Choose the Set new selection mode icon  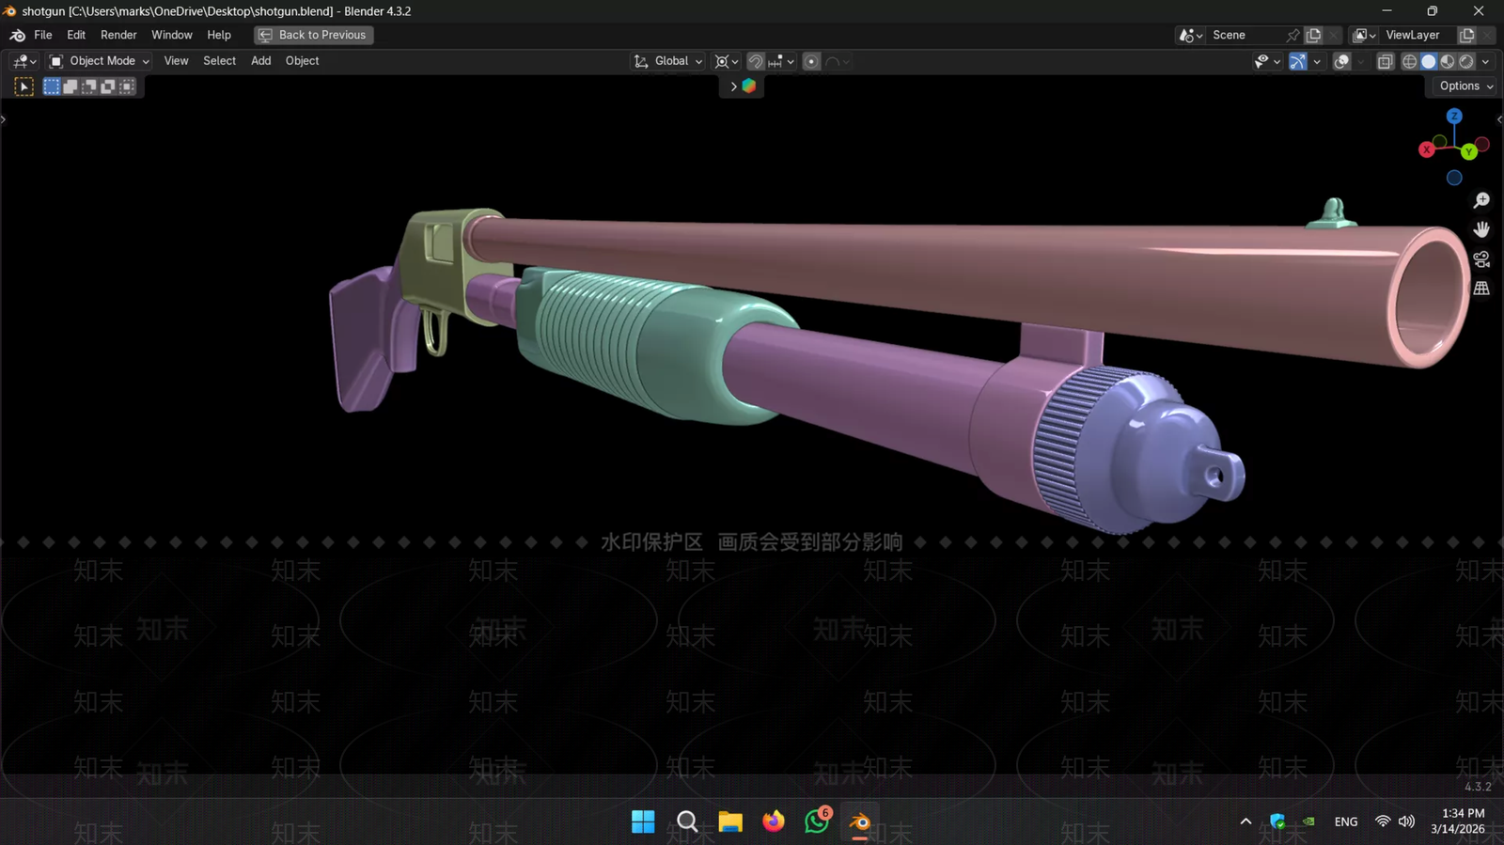coord(52,86)
